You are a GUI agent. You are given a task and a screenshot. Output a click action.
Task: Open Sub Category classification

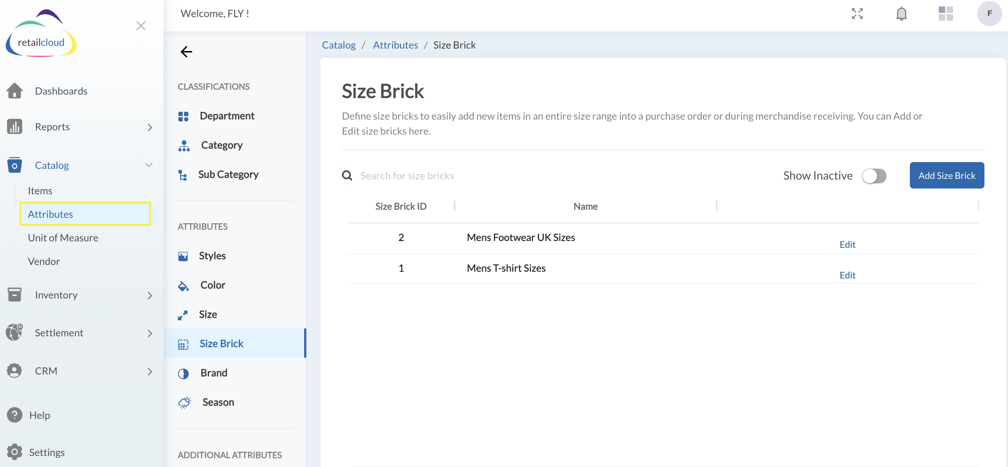tap(228, 174)
